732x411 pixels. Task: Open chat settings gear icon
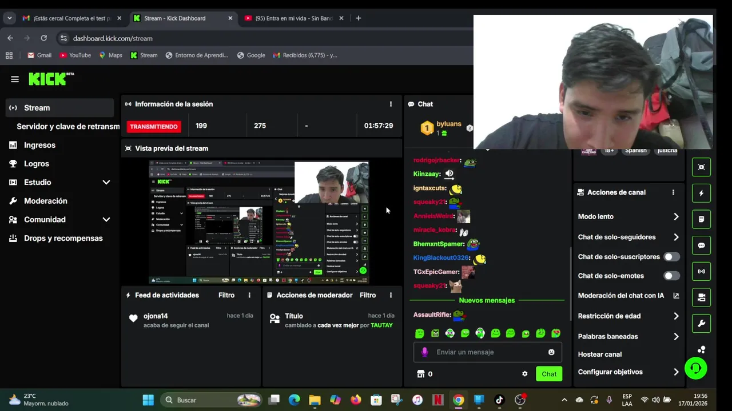click(524, 374)
